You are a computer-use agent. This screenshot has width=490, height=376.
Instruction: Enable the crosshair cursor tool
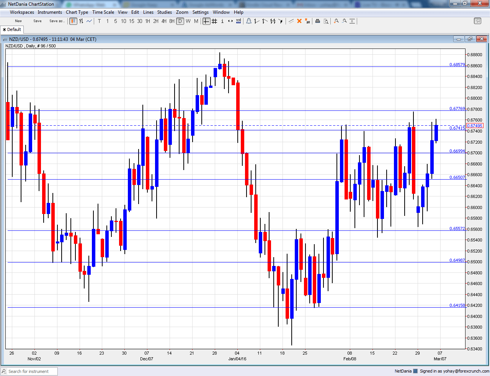[x=206, y=21]
